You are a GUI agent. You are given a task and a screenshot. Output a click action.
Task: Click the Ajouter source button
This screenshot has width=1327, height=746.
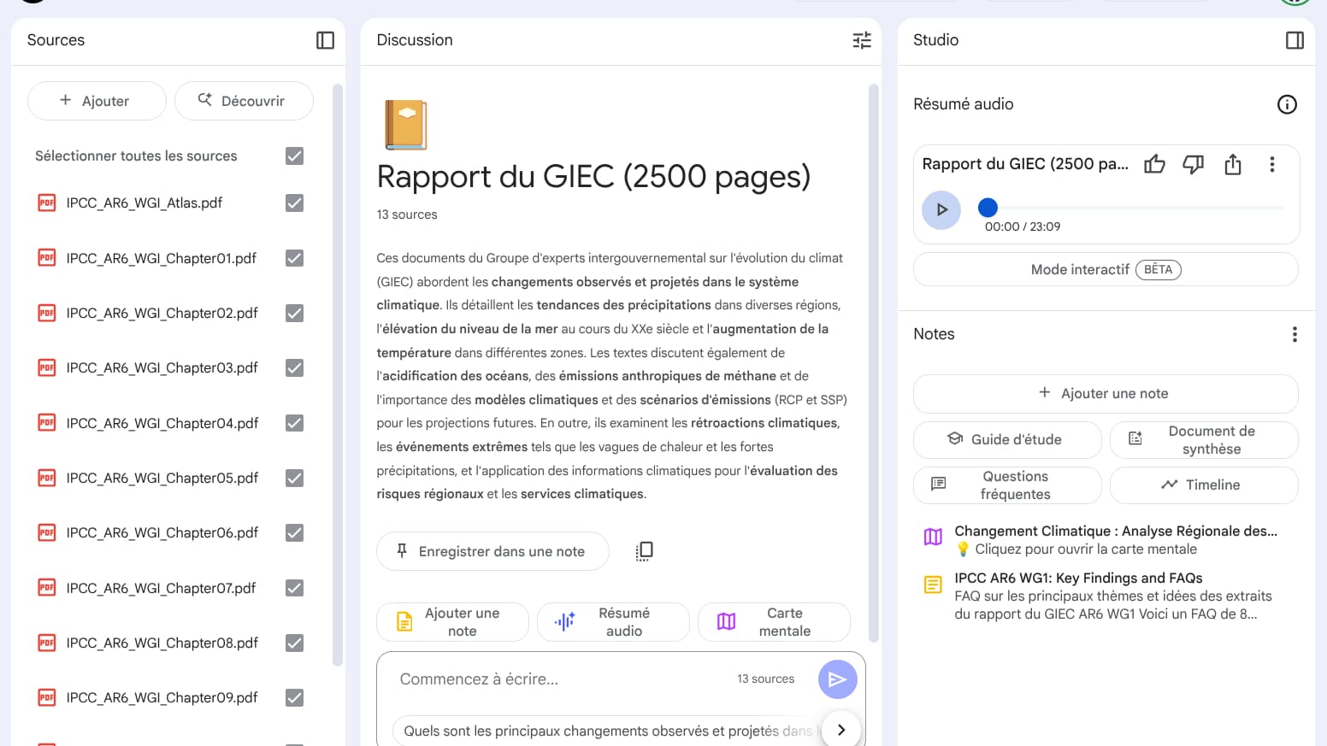tap(97, 101)
